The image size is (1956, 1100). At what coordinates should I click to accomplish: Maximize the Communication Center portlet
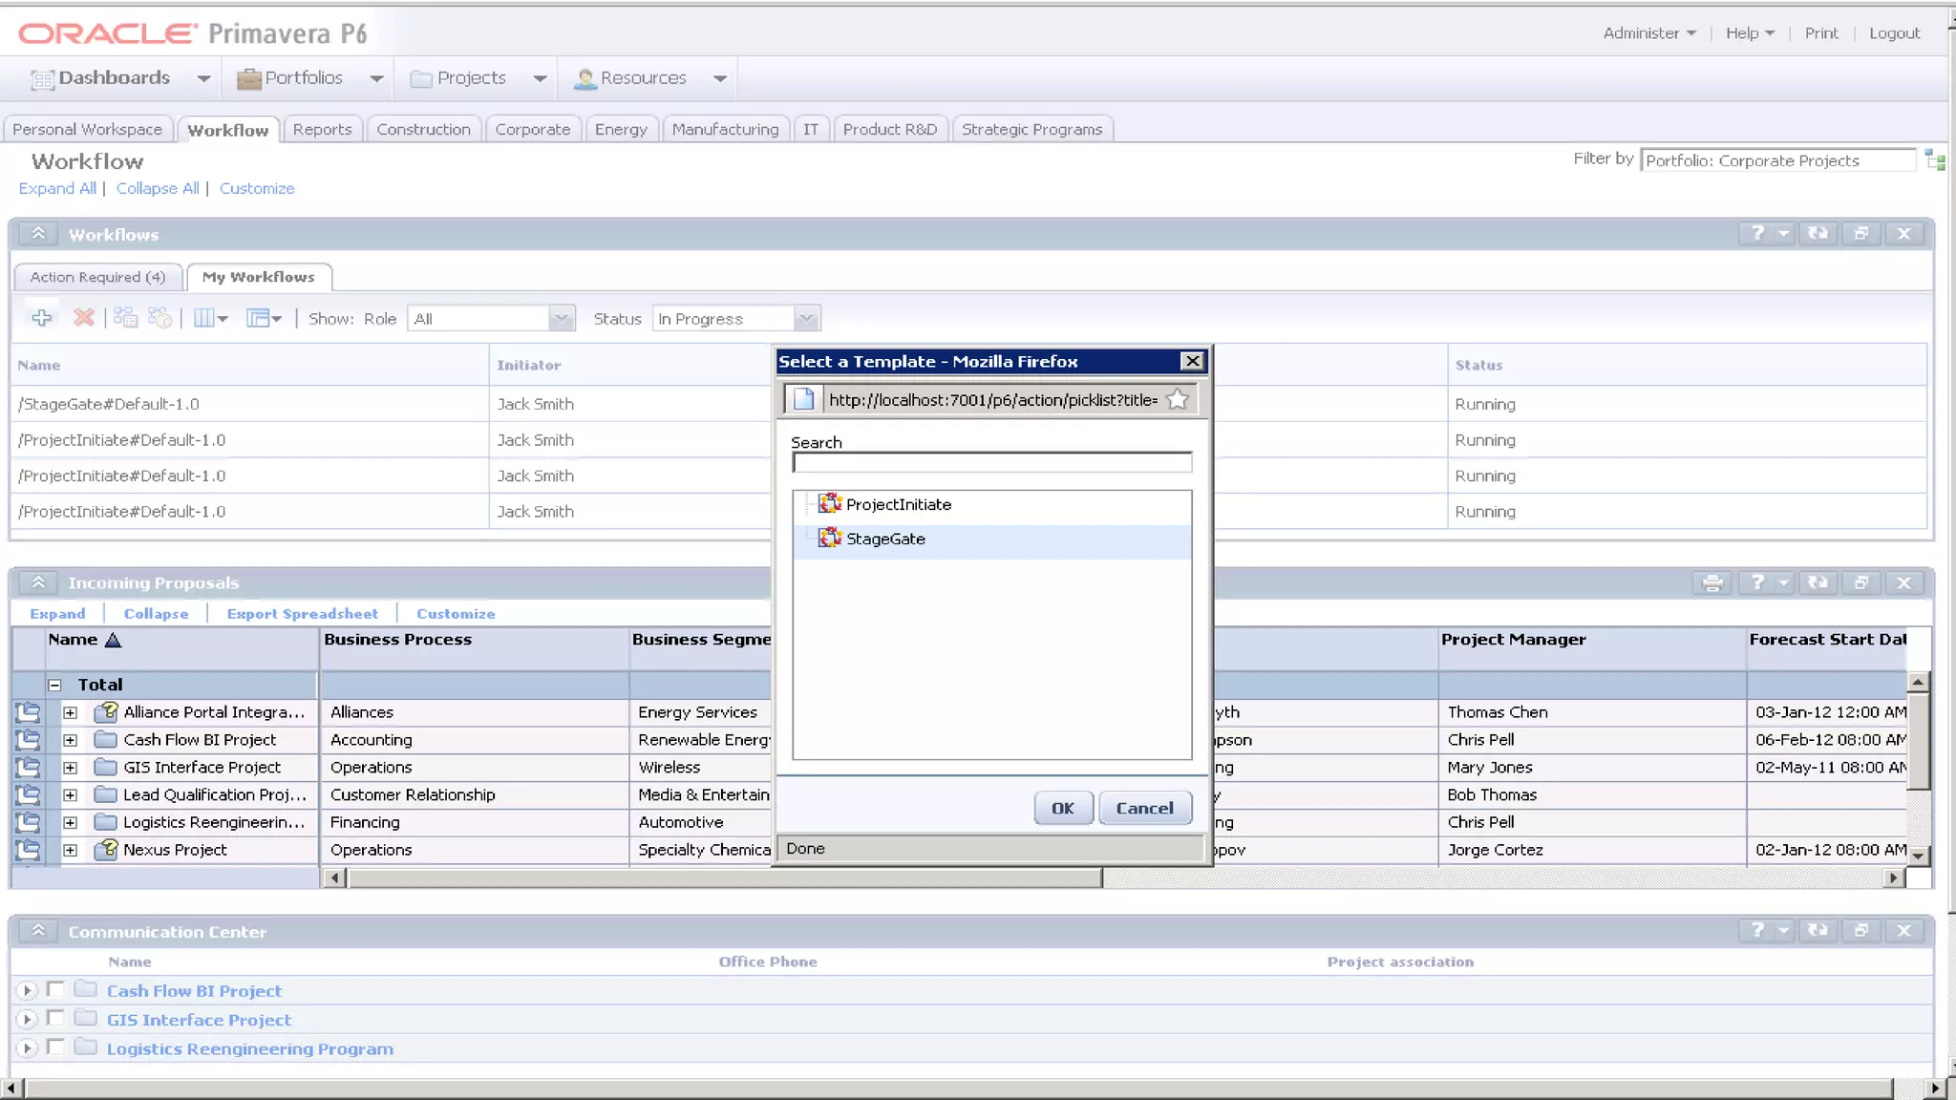coord(1860,930)
